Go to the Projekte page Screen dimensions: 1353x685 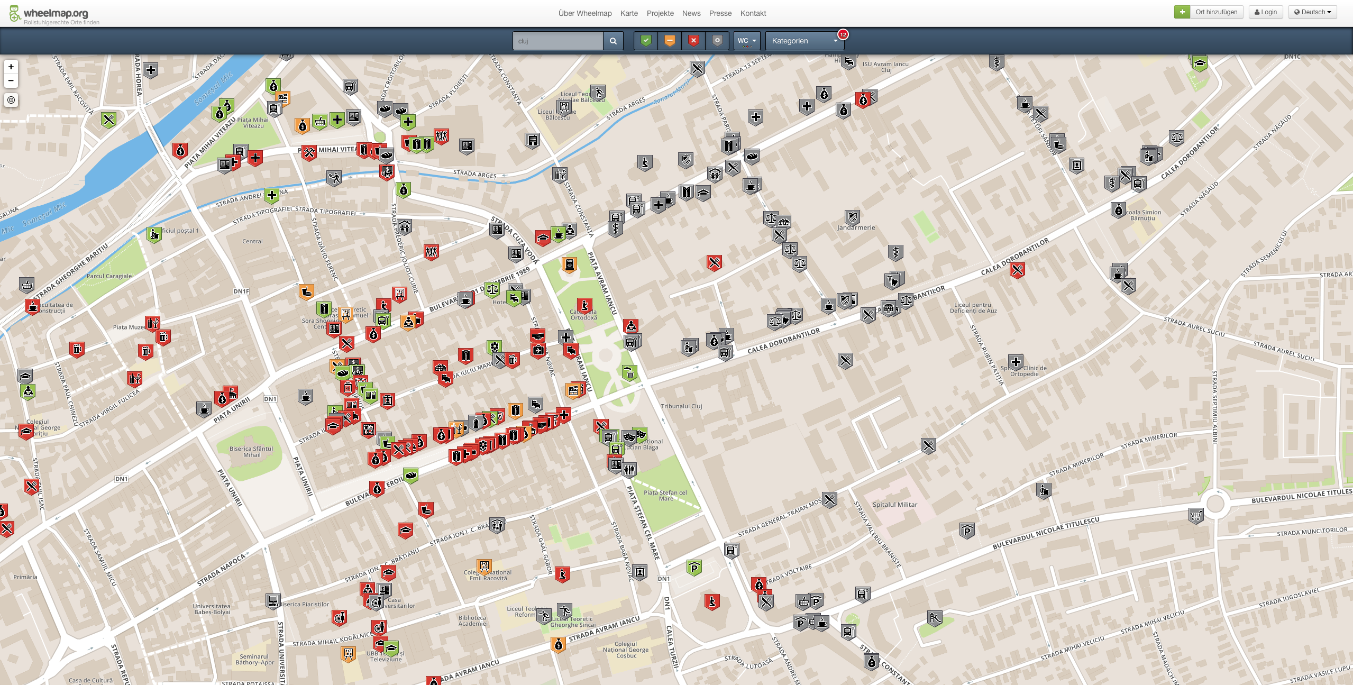(x=660, y=13)
